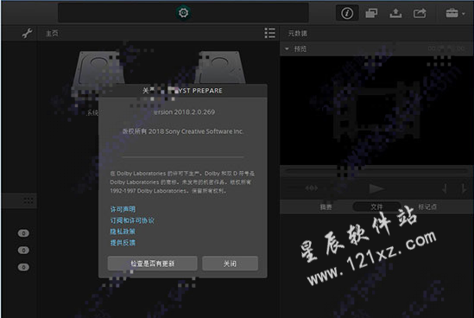The width and height of the screenshot is (474, 318).
Task: Toggle the info inspector icon
Action: (x=347, y=13)
